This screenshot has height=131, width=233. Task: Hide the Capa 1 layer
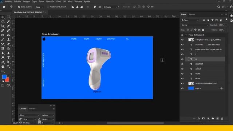tap(182, 88)
